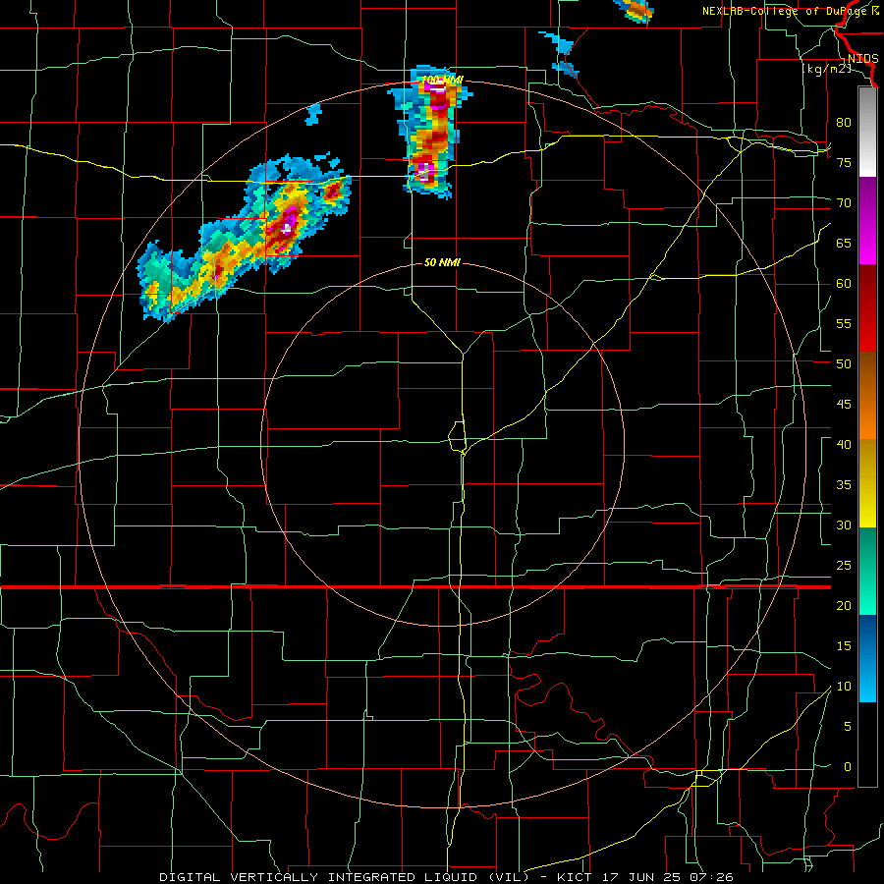Click the 100 NMI range ring label
Image resolution: width=884 pixels, height=884 pixels.
[443, 81]
